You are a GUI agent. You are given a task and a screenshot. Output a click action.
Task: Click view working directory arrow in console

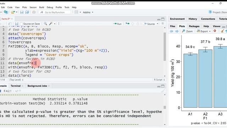tap(20, 91)
